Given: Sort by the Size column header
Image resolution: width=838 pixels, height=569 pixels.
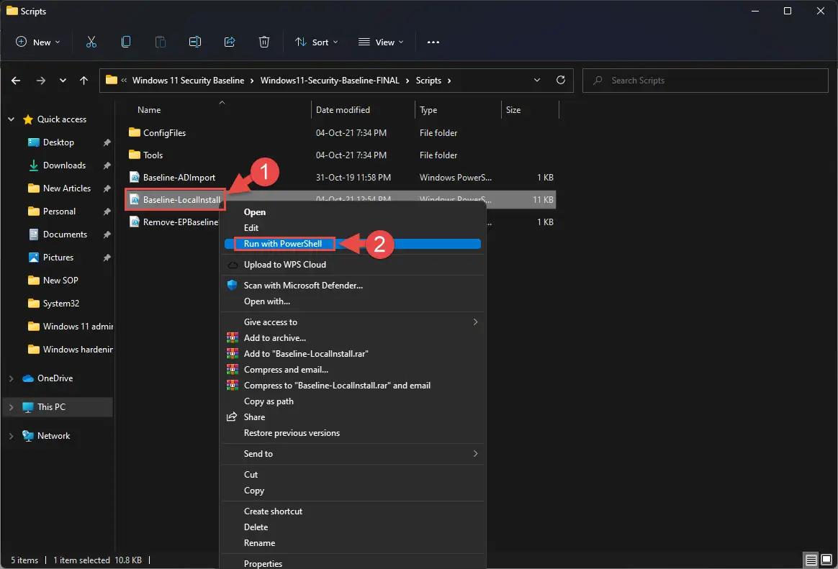Looking at the screenshot, I should 513,110.
